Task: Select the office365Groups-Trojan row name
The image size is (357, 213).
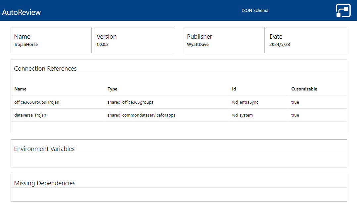Action: click(x=37, y=102)
